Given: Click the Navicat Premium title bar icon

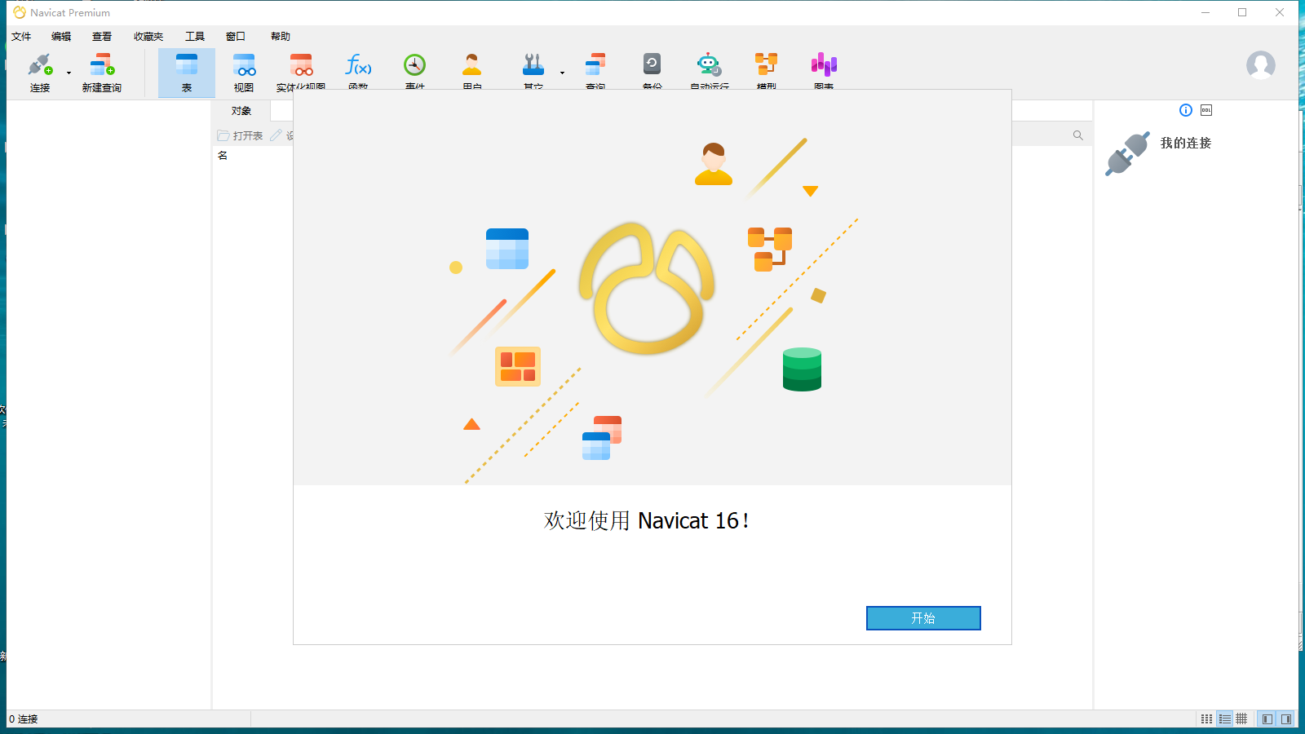Looking at the screenshot, I should click(20, 12).
